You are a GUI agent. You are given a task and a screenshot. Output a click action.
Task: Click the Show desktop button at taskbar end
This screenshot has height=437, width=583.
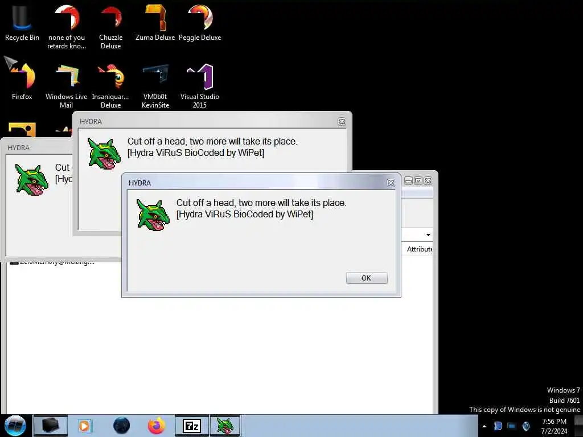[578, 426]
